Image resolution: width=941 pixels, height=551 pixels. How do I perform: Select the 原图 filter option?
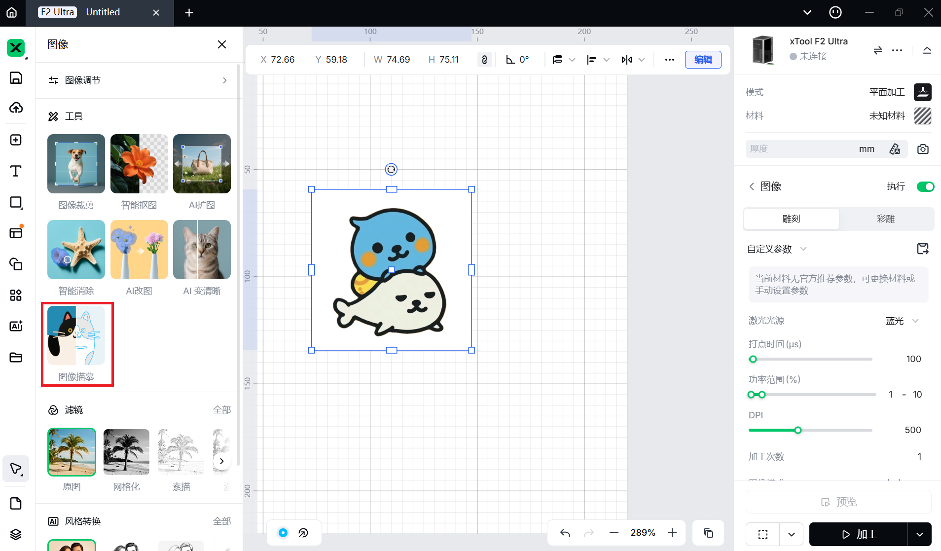(72, 452)
